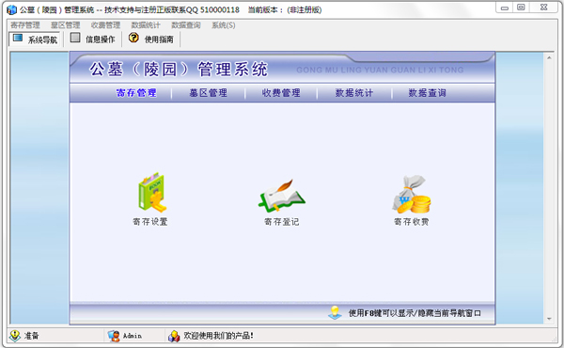
Task: Click the 信息操作 toolbar icon
Action: tap(75, 38)
